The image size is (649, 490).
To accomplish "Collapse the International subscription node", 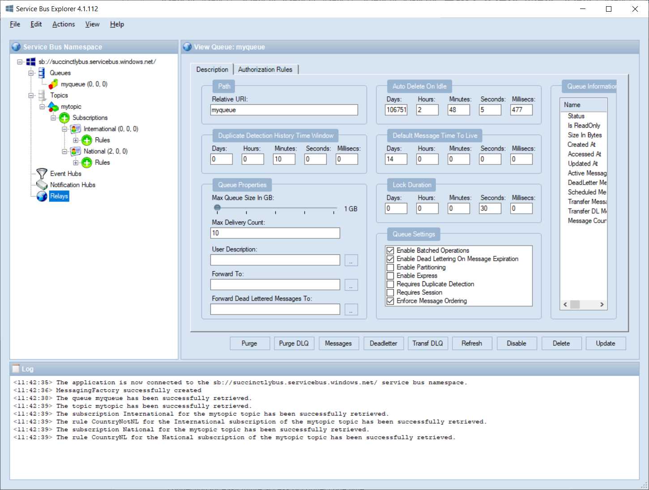I will 64,129.
